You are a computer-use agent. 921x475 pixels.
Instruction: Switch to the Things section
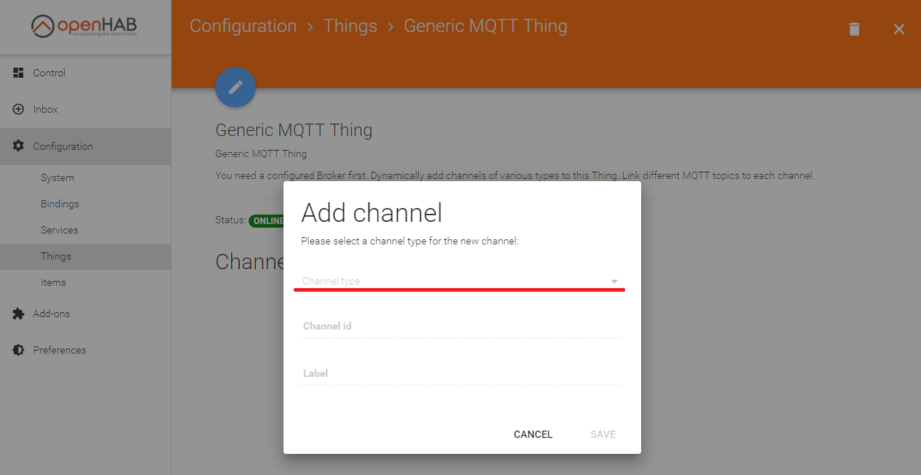pyautogui.click(x=56, y=256)
